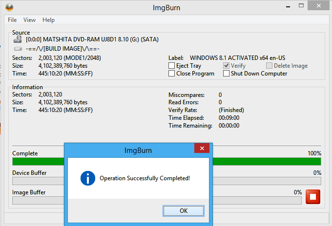Toggle the Delete Image checkbox
Screen dimensions: 332x226
(x=269, y=66)
